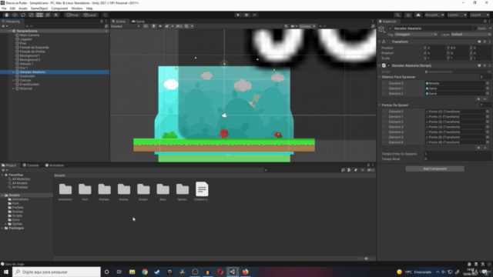Open the Unity search icon
This screenshot has width=493, height=277.
click(397, 15)
